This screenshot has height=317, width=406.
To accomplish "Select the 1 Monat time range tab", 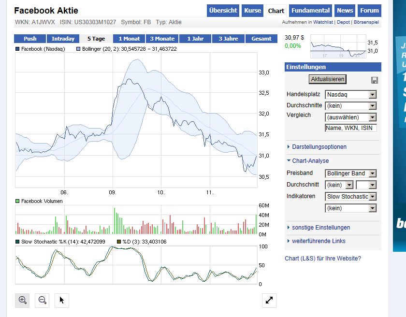I will coord(129,39).
